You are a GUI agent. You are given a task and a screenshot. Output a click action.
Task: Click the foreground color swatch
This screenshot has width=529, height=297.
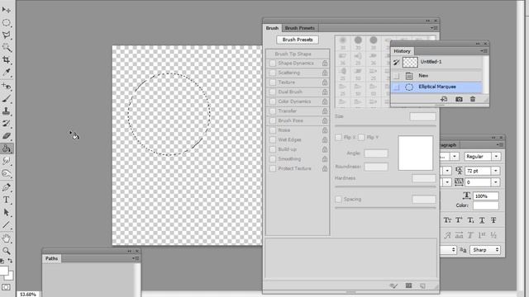point(3,271)
